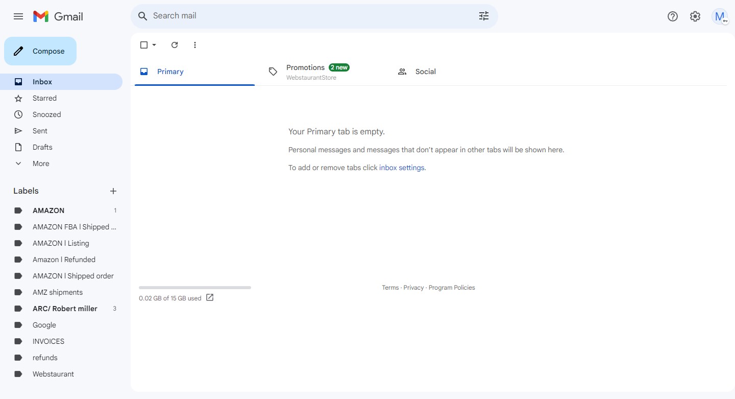Click the label icon beside Webstaurant
This screenshot has width=735, height=399.
(18, 374)
